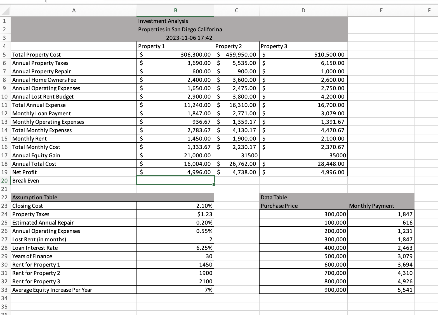Select column C header
This screenshot has width=438, height=315.
tap(237, 11)
